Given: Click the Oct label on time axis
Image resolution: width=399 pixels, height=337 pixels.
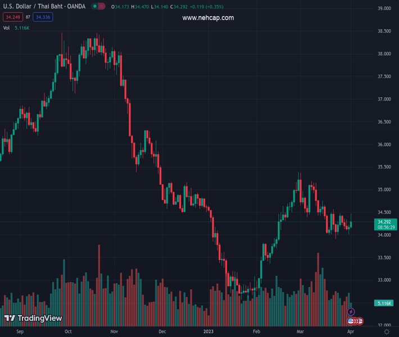Looking at the screenshot, I should click(x=68, y=331).
